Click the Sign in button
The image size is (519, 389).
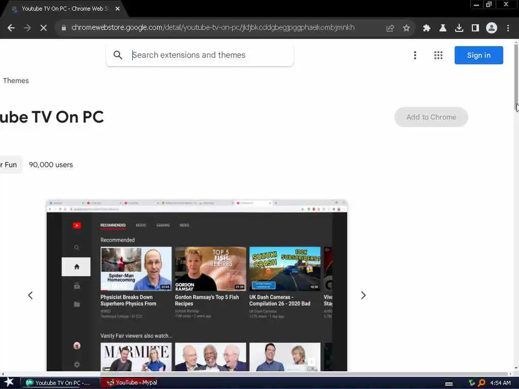pos(478,55)
